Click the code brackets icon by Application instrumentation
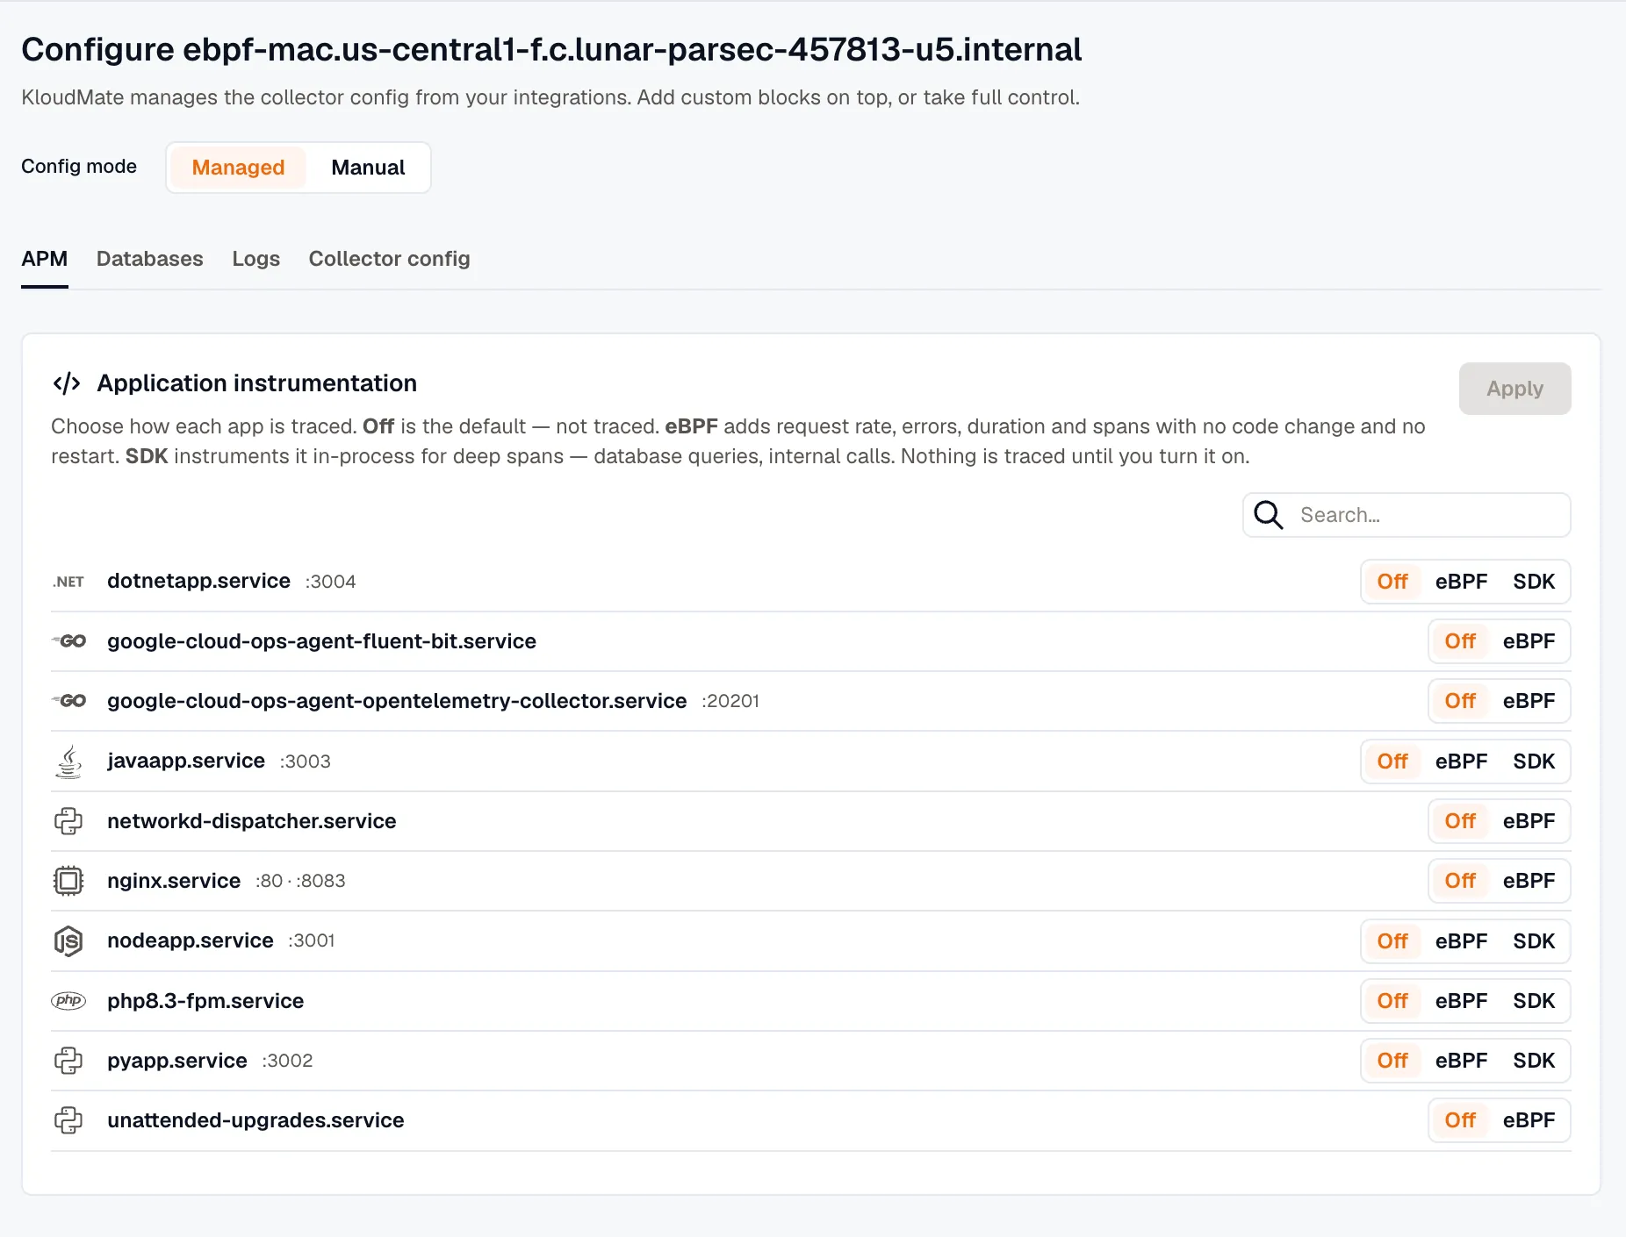The image size is (1626, 1237). pyautogui.click(x=67, y=383)
